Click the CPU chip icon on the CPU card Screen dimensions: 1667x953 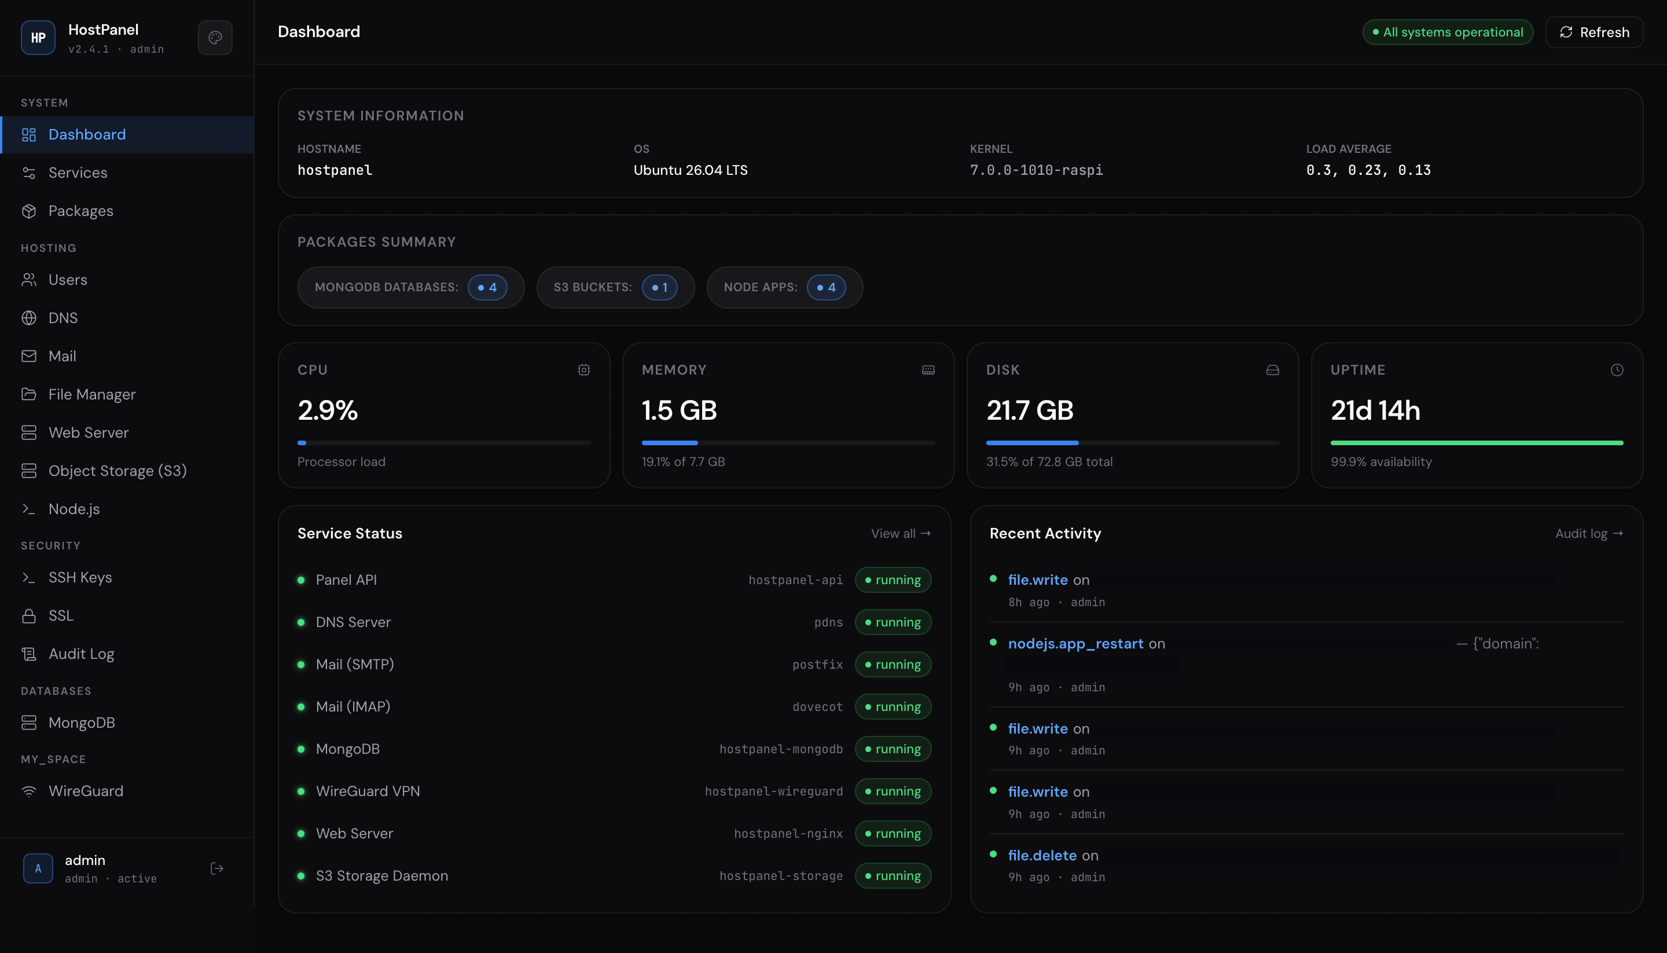click(x=583, y=370)
